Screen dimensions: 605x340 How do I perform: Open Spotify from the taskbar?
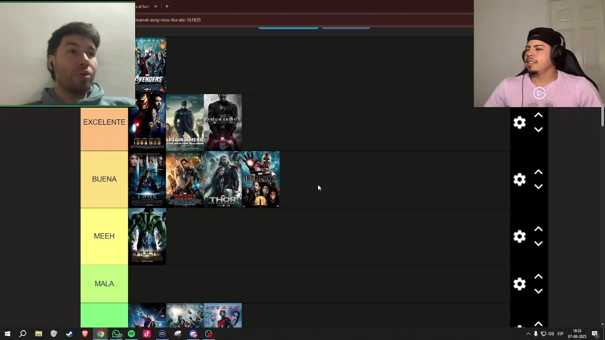[x=131, y=334]
